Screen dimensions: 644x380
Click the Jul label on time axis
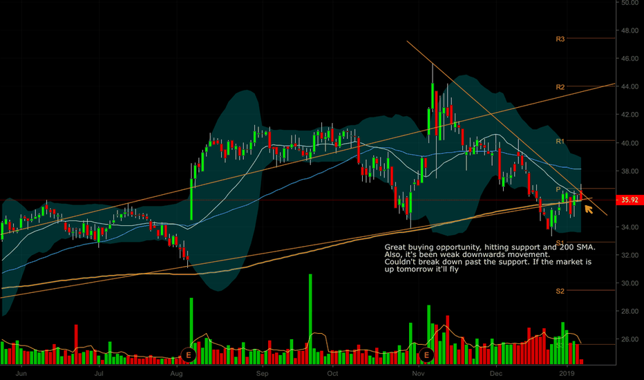click(99, 373)
